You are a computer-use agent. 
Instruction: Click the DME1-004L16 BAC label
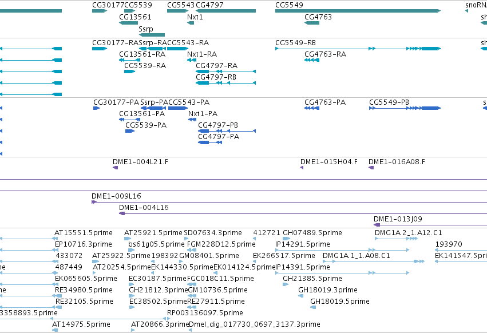pyautogui.click(x=144, y=208)
